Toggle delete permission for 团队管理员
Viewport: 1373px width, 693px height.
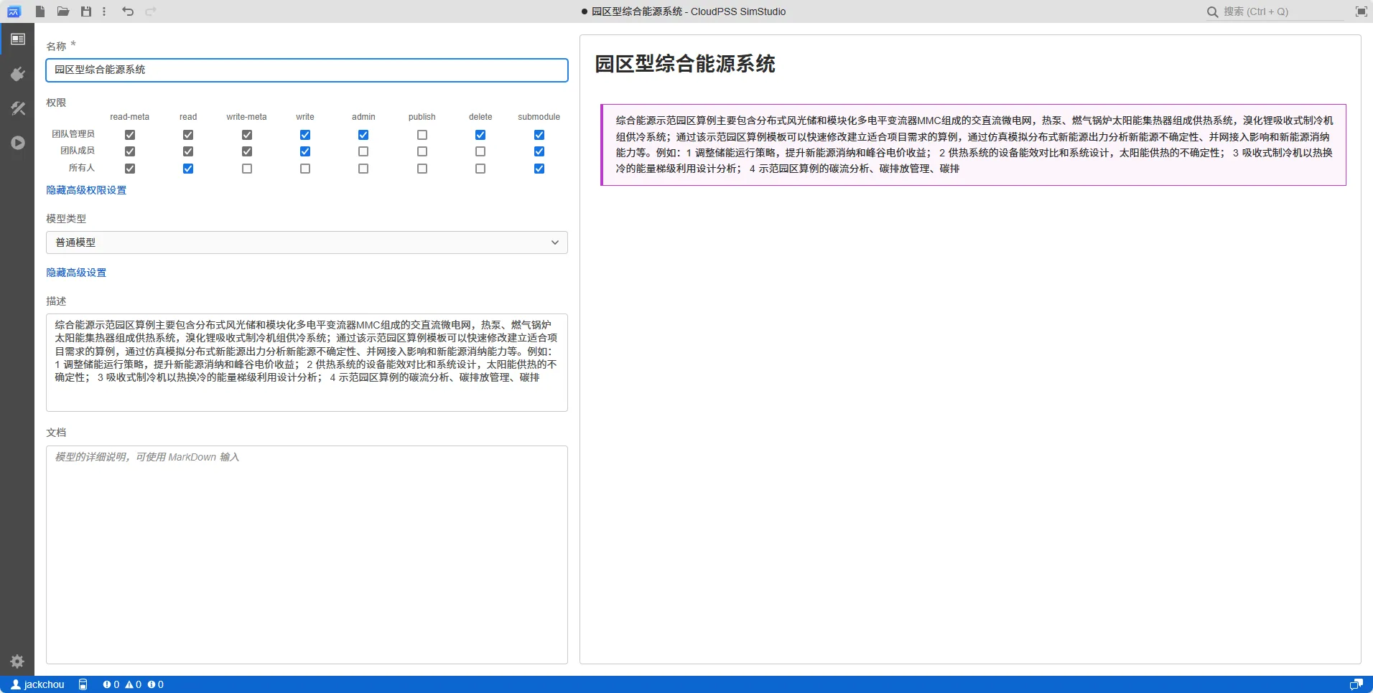[x=480, y=135]
